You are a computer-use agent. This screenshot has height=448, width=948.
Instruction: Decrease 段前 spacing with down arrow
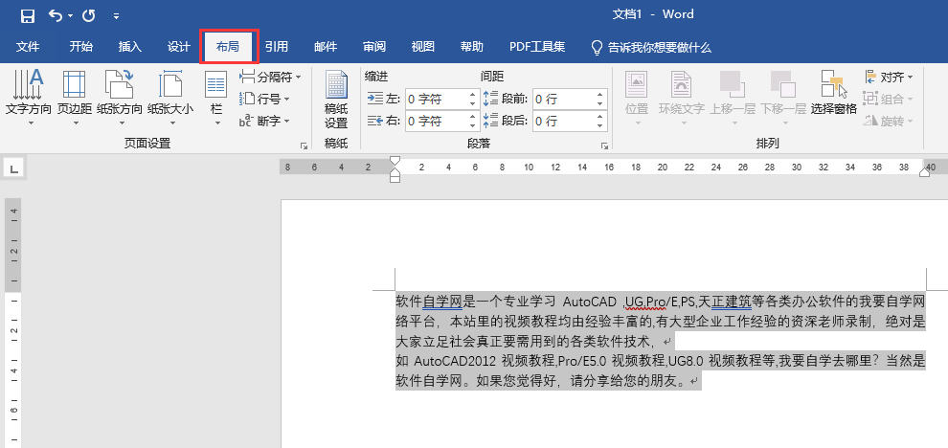(x=599, y=104)
